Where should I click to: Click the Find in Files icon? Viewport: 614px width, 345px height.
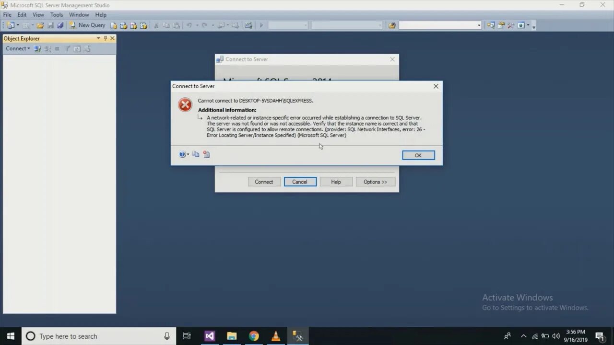[392, 25]
